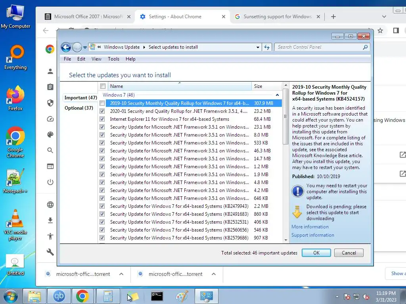
Task: Open the Paint taskbar icon
Action: click(182, 296)
